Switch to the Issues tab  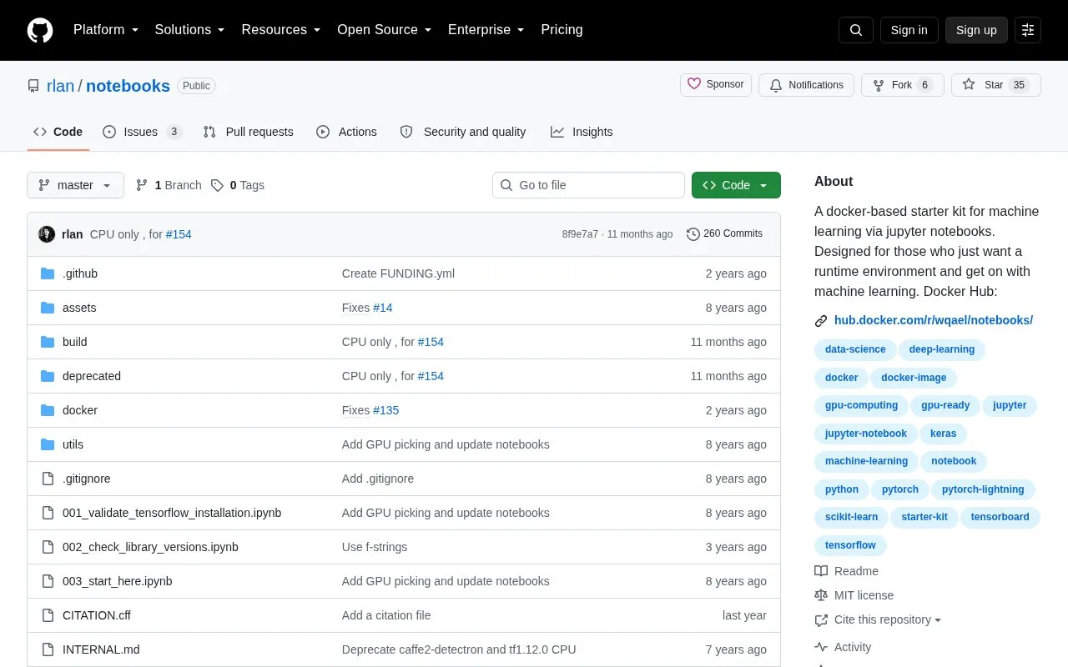(142, 132)
